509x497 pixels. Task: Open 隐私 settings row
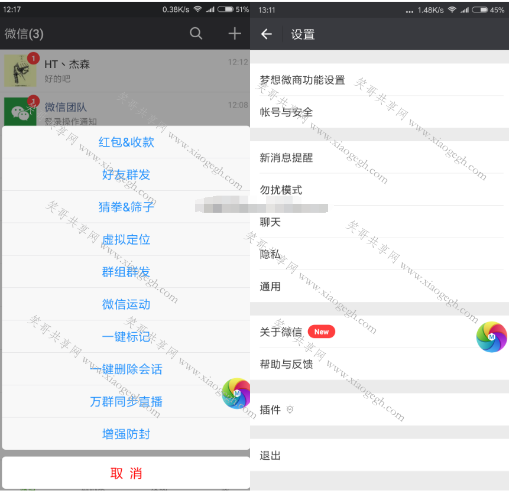[380, 254]
